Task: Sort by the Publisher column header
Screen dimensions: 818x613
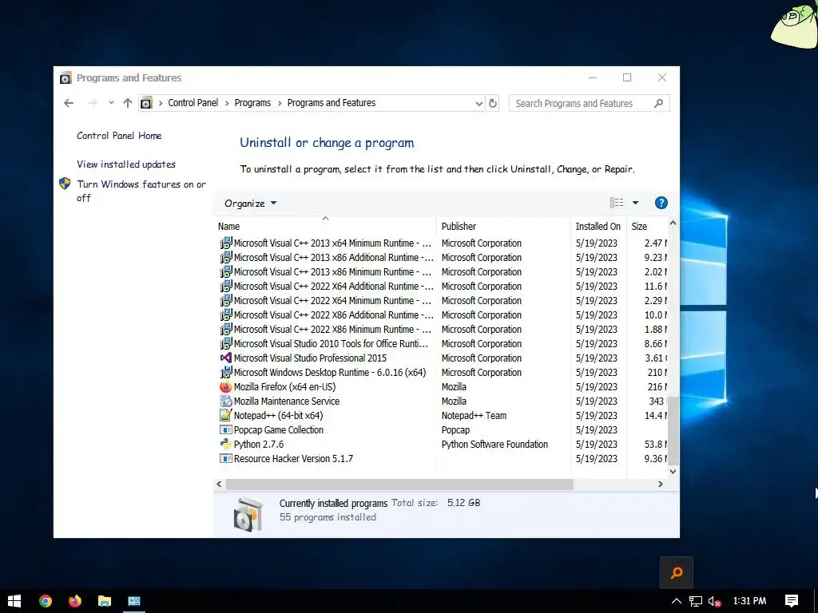Action: coord(503,226)
